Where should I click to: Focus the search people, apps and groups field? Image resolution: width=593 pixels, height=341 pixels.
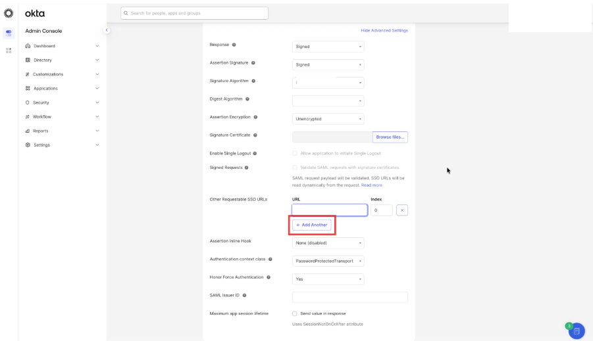point(194,13)
